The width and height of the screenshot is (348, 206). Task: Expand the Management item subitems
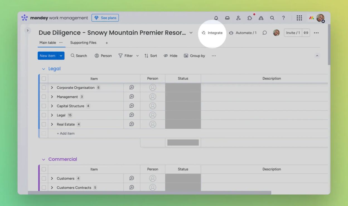(x=52, y=96)
